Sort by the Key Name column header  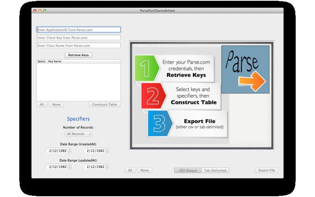tap(81, 61)
